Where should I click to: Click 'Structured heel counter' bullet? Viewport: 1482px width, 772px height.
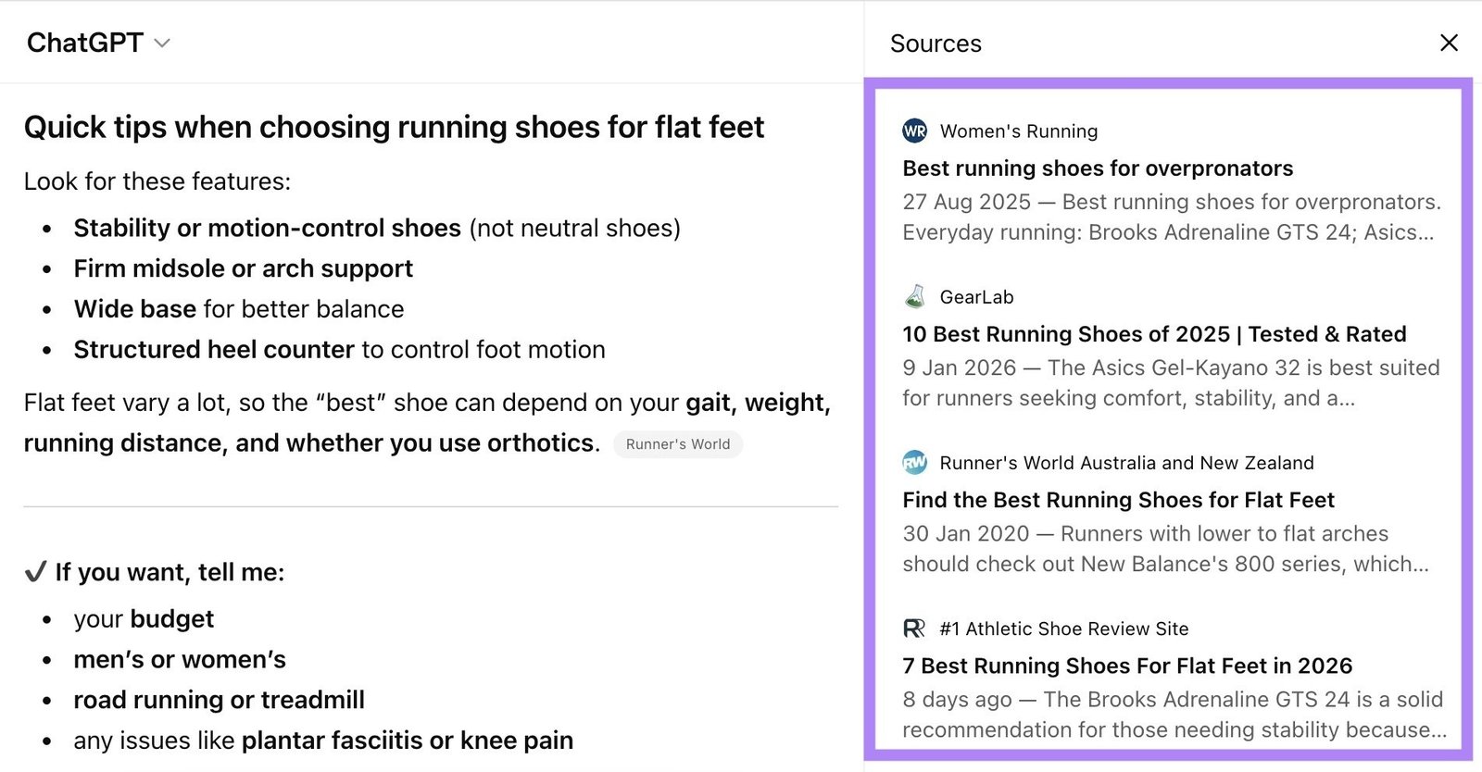pos(339,350)
